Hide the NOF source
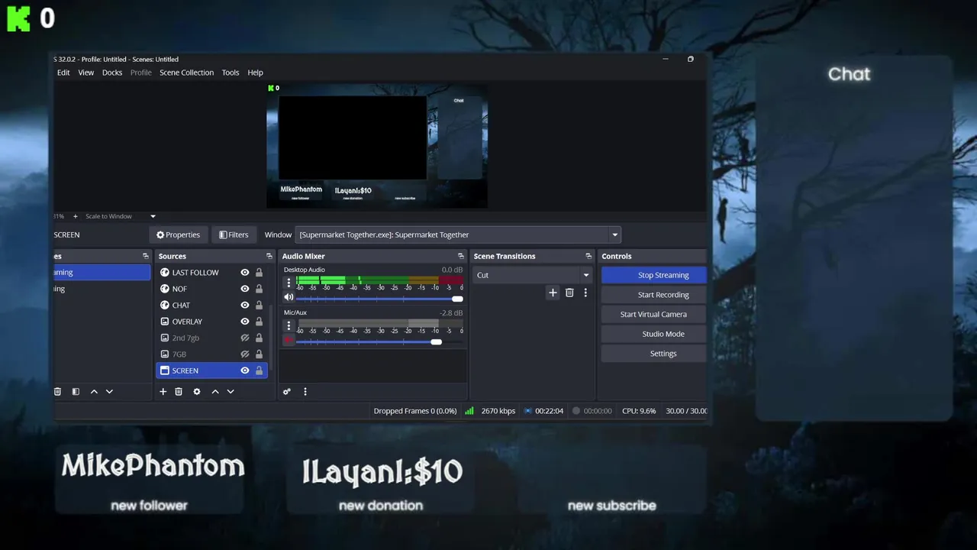This screenshot has width=977, height=550. (245, 289)
